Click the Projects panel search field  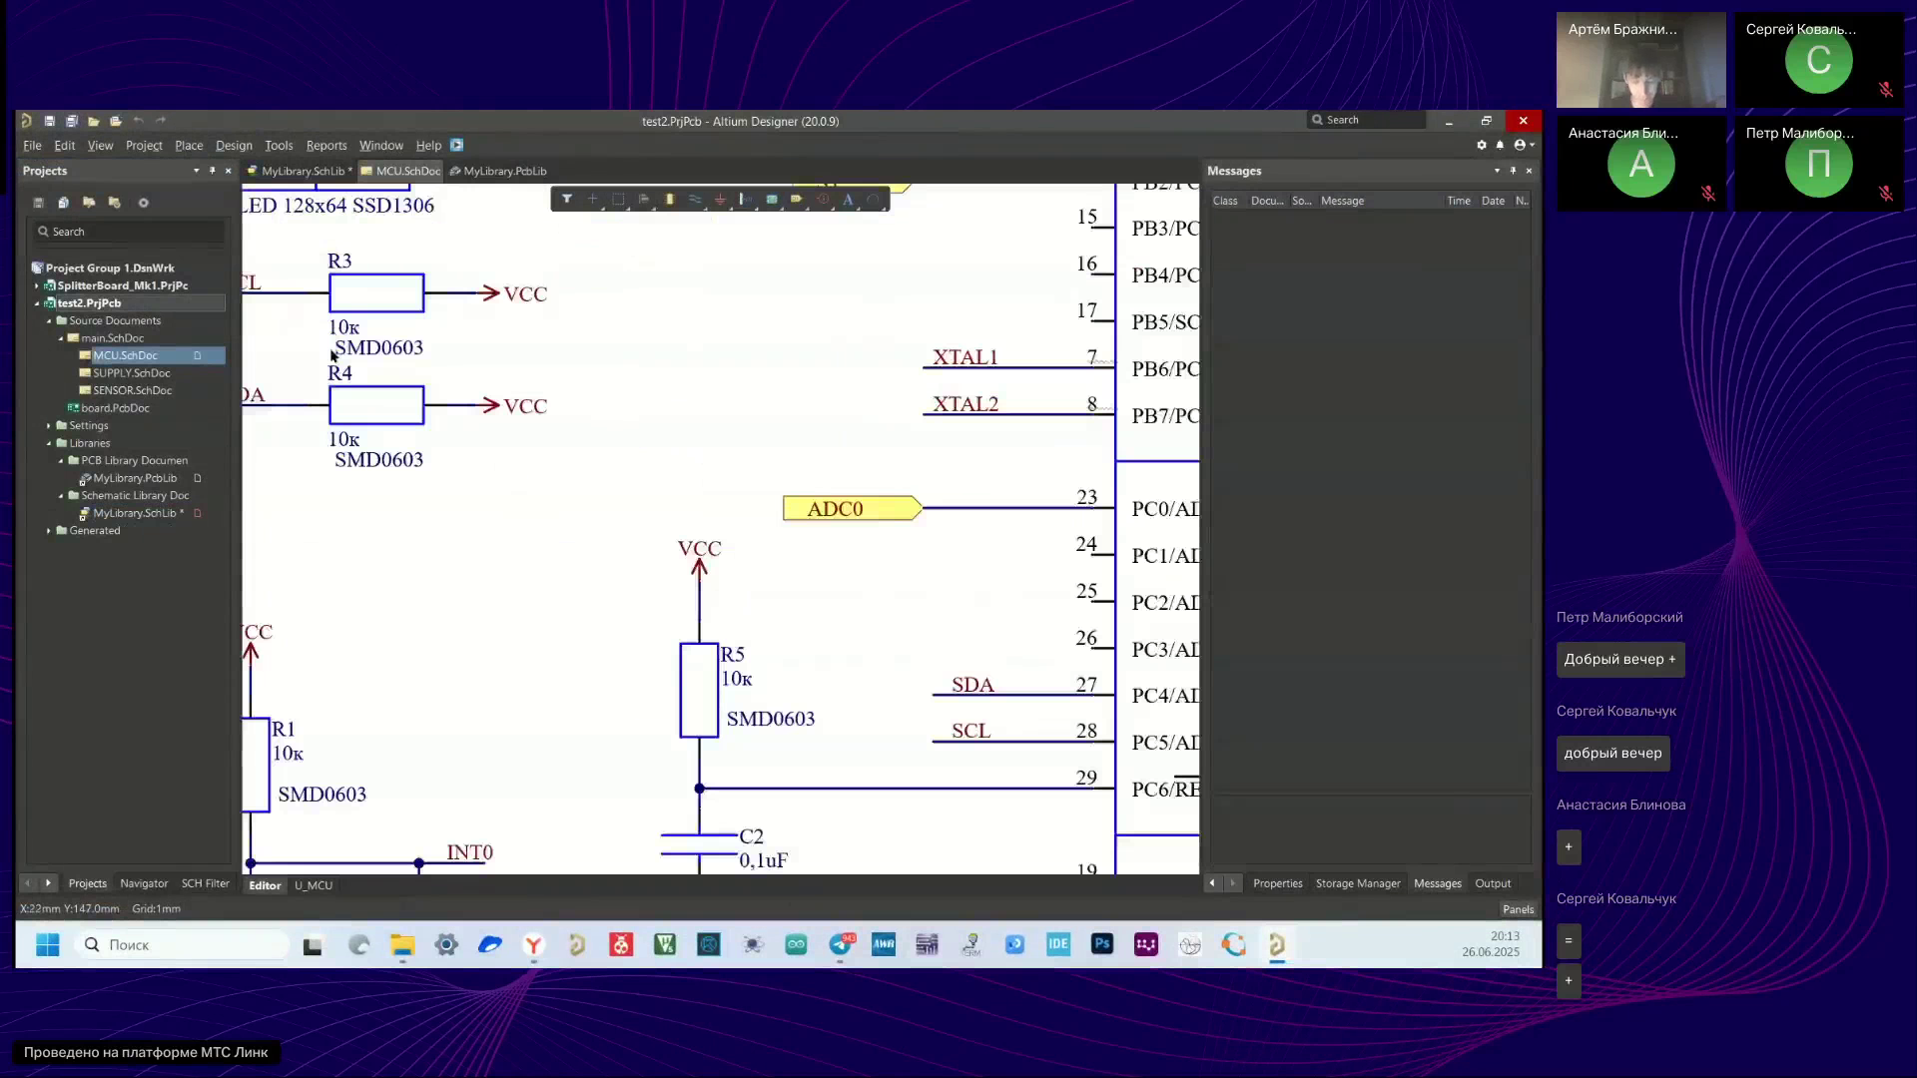click(130, 232)
